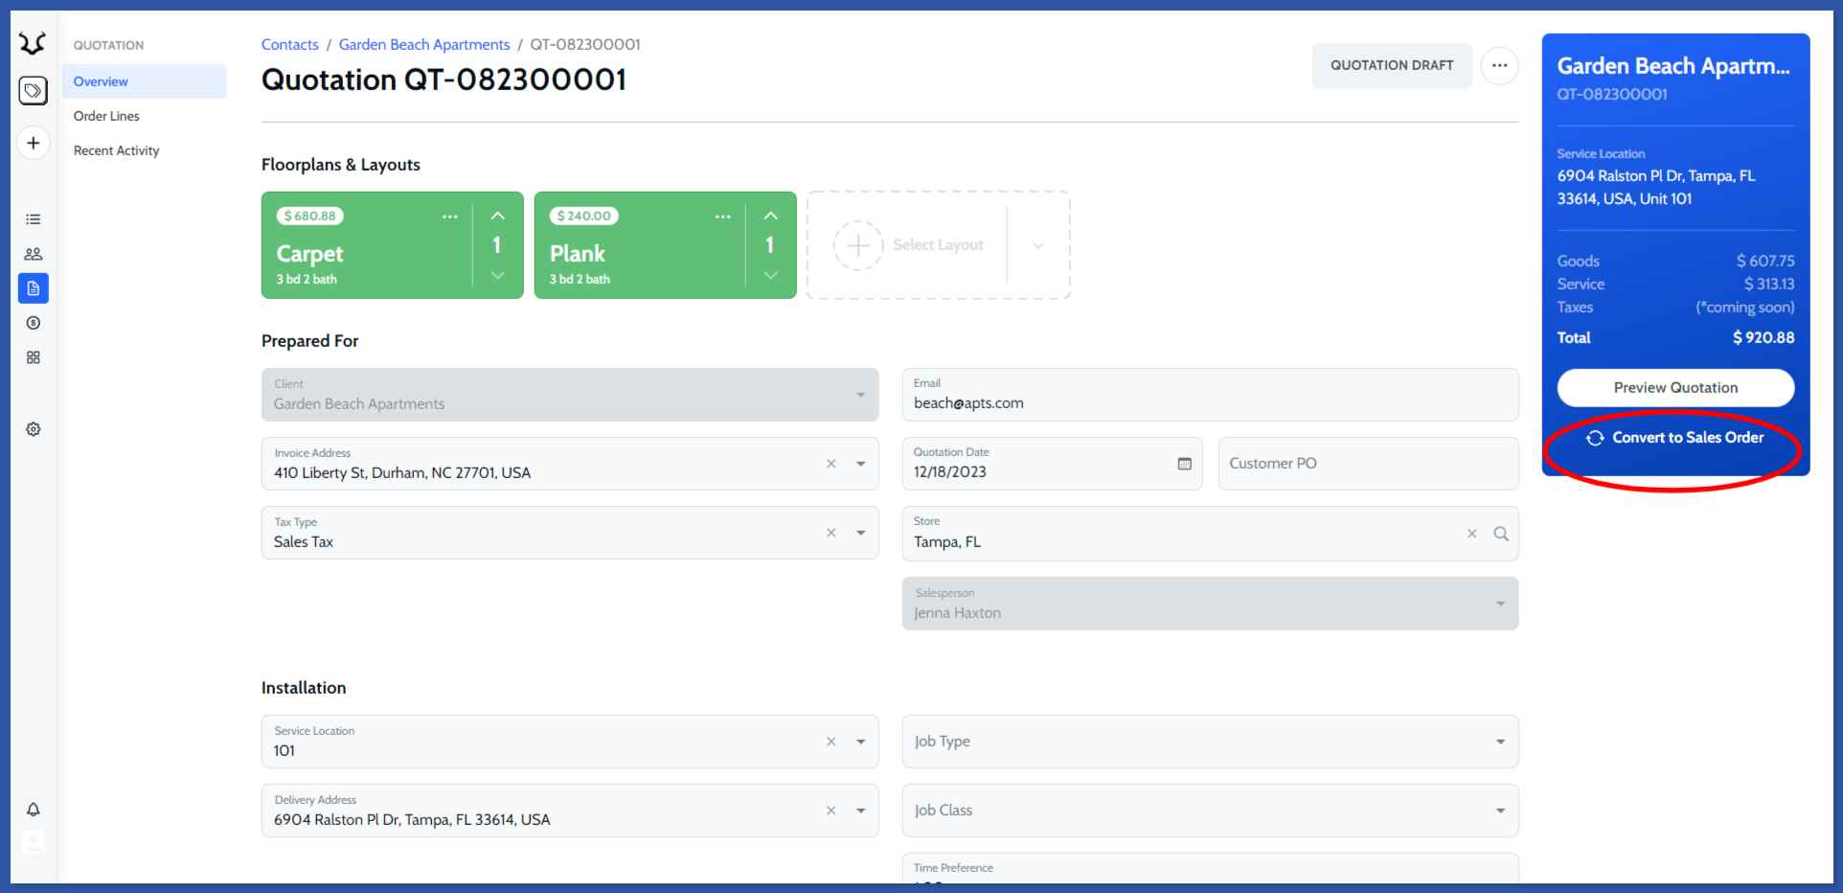This screenshot has height=893, width=1843.
Task: Decrease the Carpet layout quantity
Action: 498,275
